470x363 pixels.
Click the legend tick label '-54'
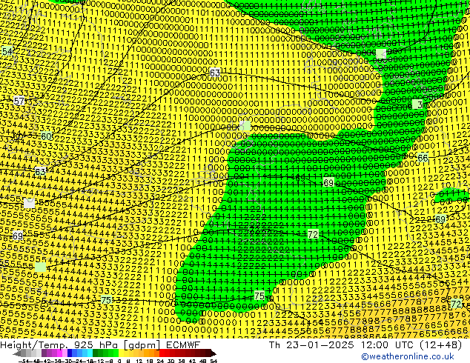click(24, 361)
